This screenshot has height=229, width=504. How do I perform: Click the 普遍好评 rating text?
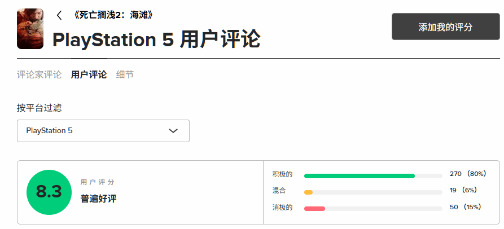click(98, 199)
